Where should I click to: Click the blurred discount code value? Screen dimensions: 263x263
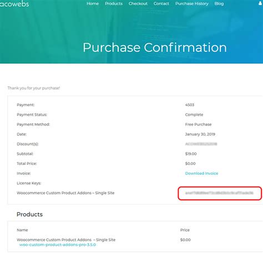coord(201,144)
